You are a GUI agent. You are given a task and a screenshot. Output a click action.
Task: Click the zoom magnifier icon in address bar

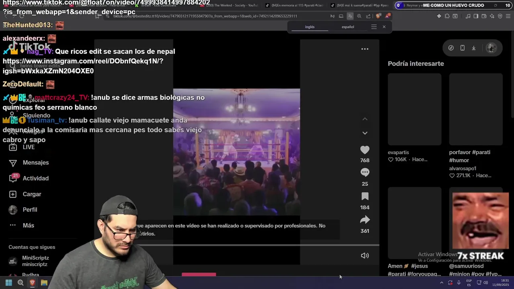point(359,16)
